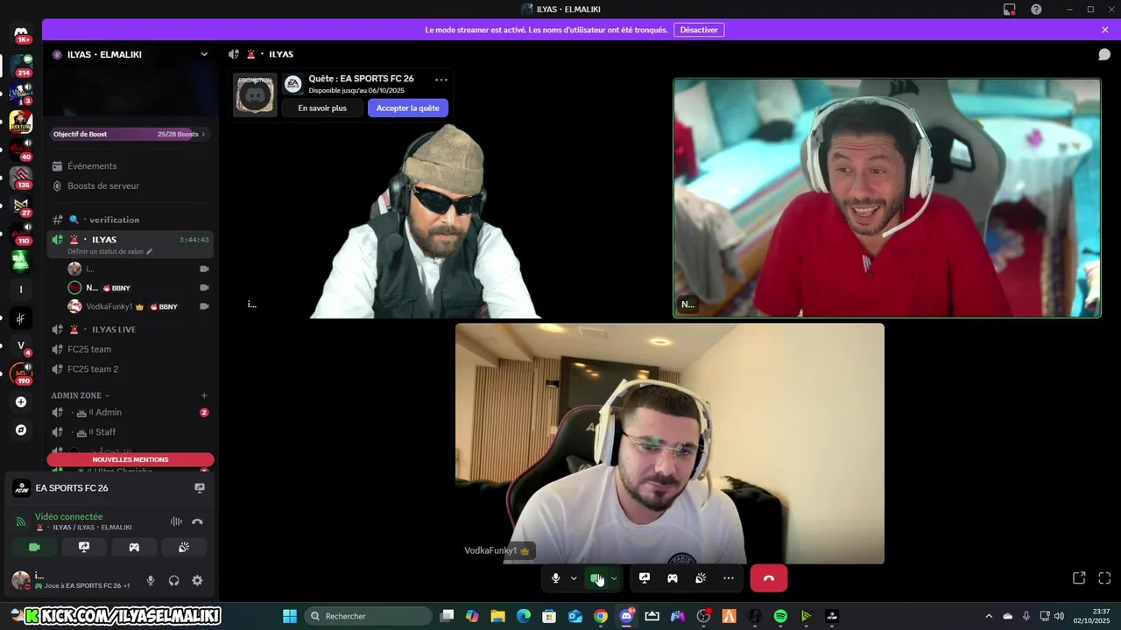The height and width of the screenshot is (630, 1121).
Task: Share screen beside EA SPORTS FC 26 title
Action: 200,488
